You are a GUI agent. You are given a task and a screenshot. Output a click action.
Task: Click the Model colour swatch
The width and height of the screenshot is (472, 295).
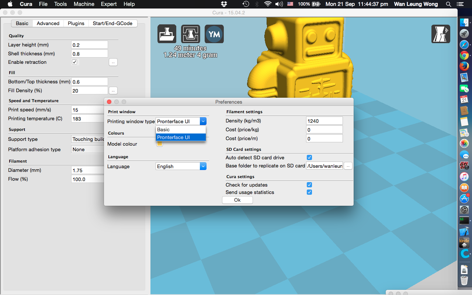(x=160, y=144)
